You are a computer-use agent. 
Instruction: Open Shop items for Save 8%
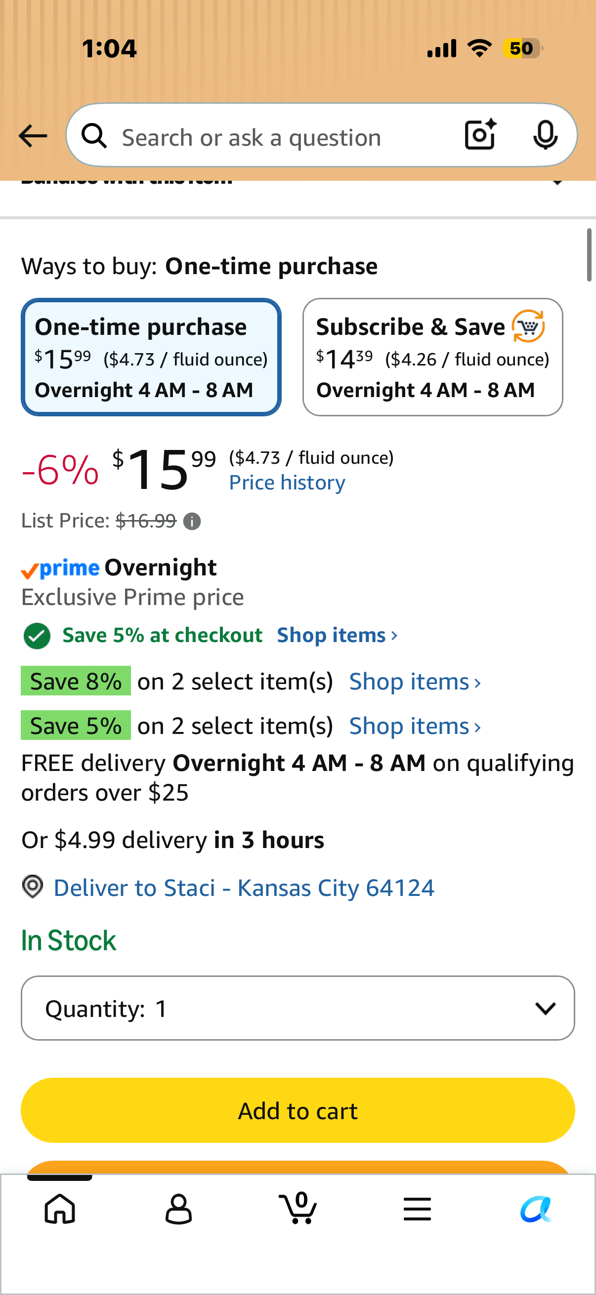pyautogui.click(x=415, y=682)
